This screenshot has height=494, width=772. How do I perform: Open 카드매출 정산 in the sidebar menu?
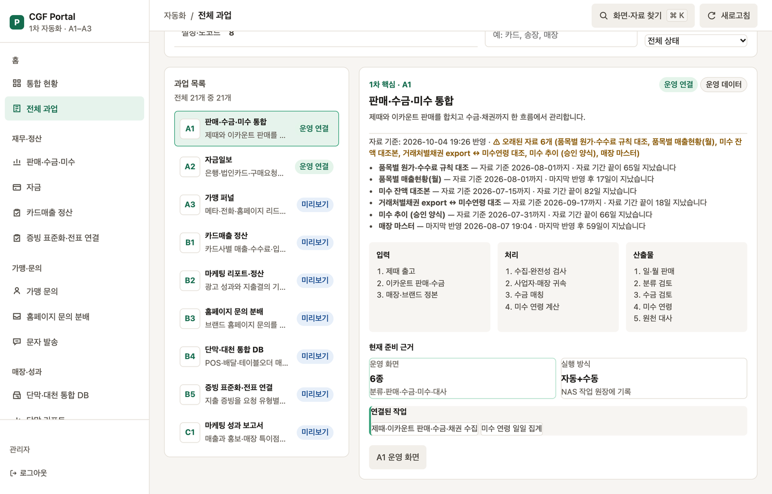point(75,213)
